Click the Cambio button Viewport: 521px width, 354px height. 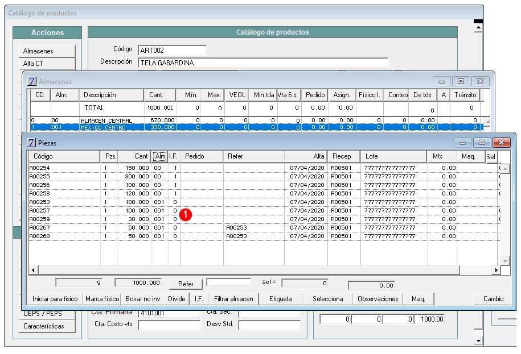point(494,299)
